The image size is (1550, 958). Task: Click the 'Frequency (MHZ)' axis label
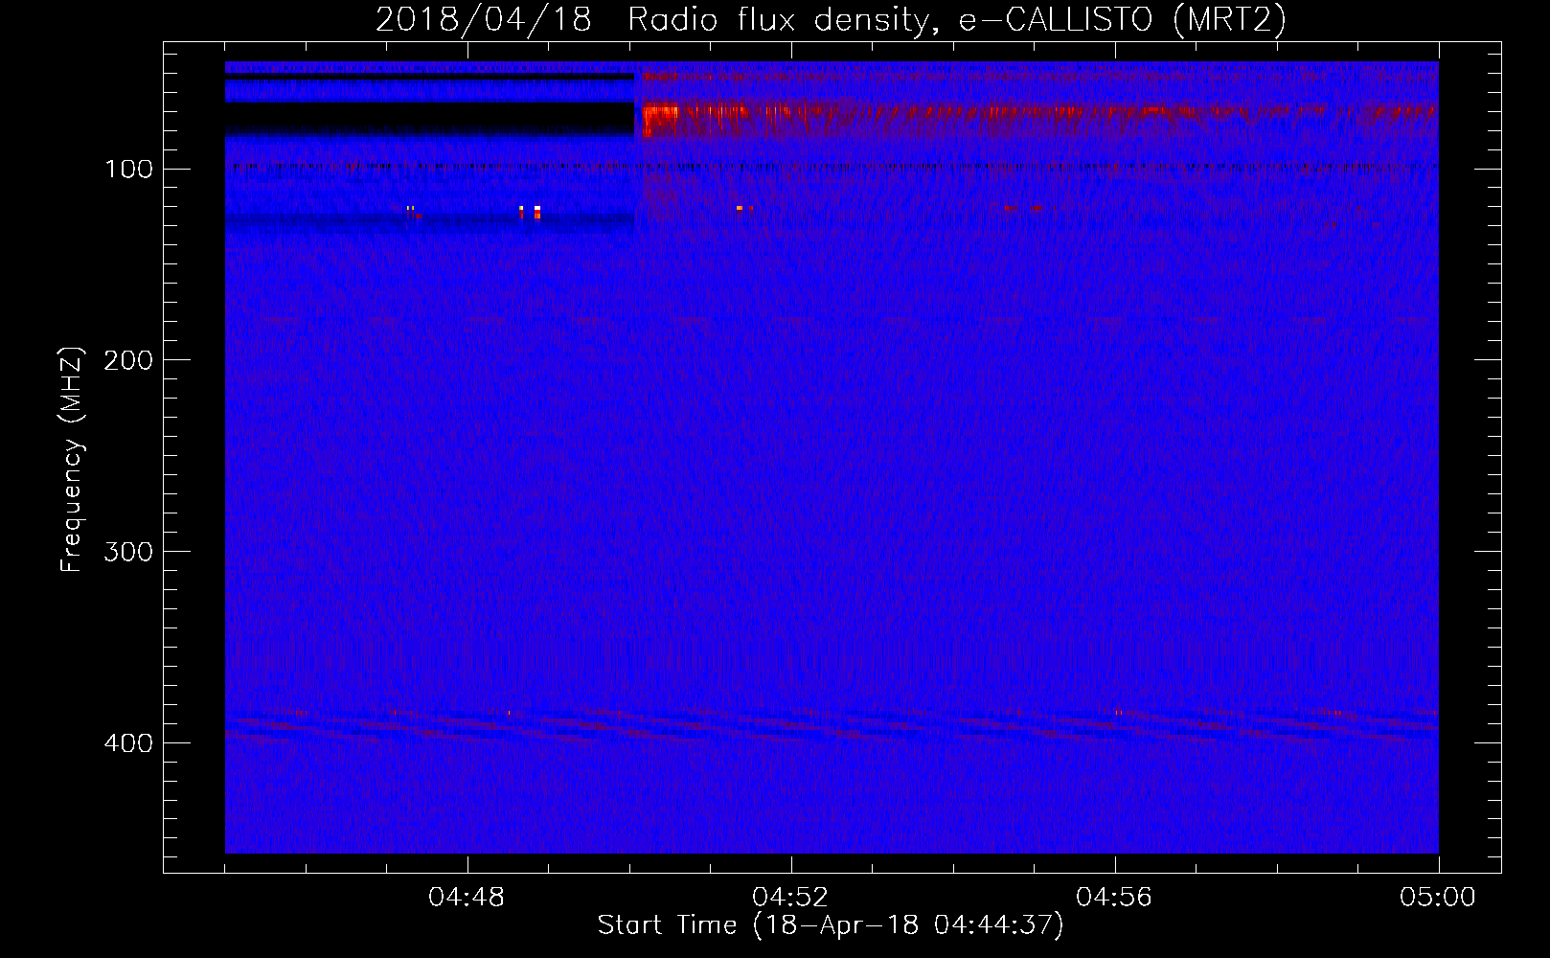click(x=72, y=459)
